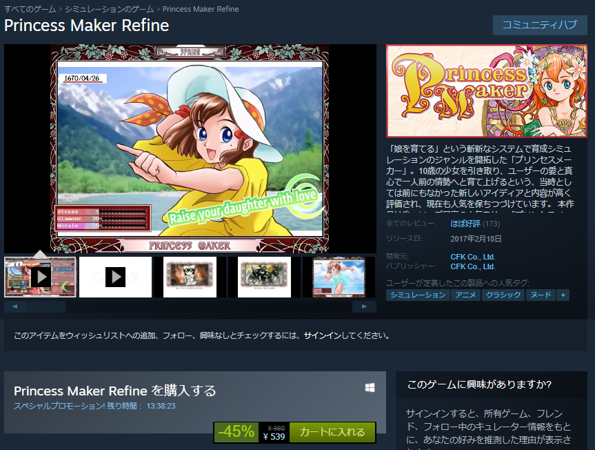595x450 pixels.
Task: Play second white trailer thumbnail
Action: (115, 277)
